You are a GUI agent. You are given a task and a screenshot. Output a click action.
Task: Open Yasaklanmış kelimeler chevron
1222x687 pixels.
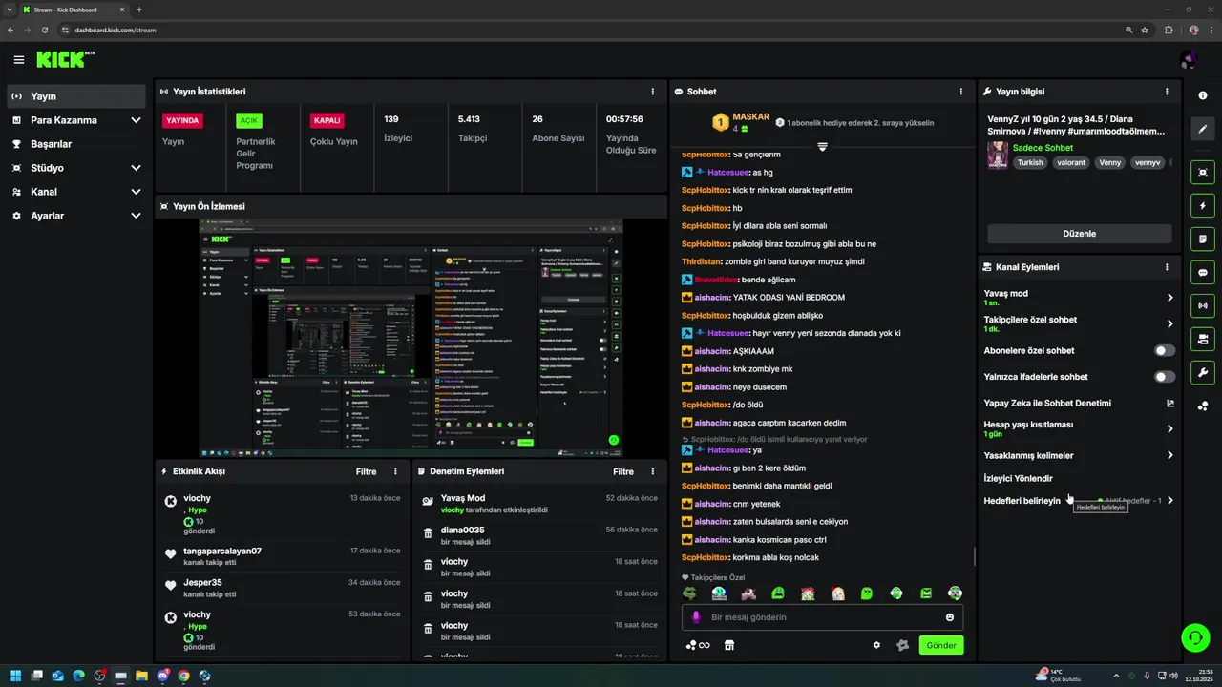click(x=1170, y=455)
